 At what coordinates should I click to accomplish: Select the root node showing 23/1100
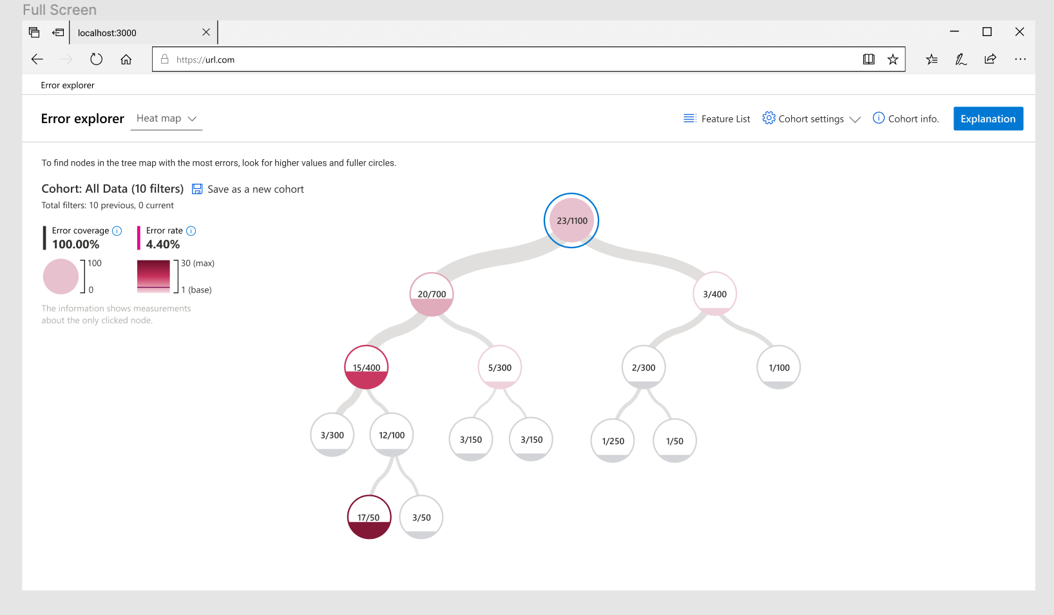pos(571,220)
